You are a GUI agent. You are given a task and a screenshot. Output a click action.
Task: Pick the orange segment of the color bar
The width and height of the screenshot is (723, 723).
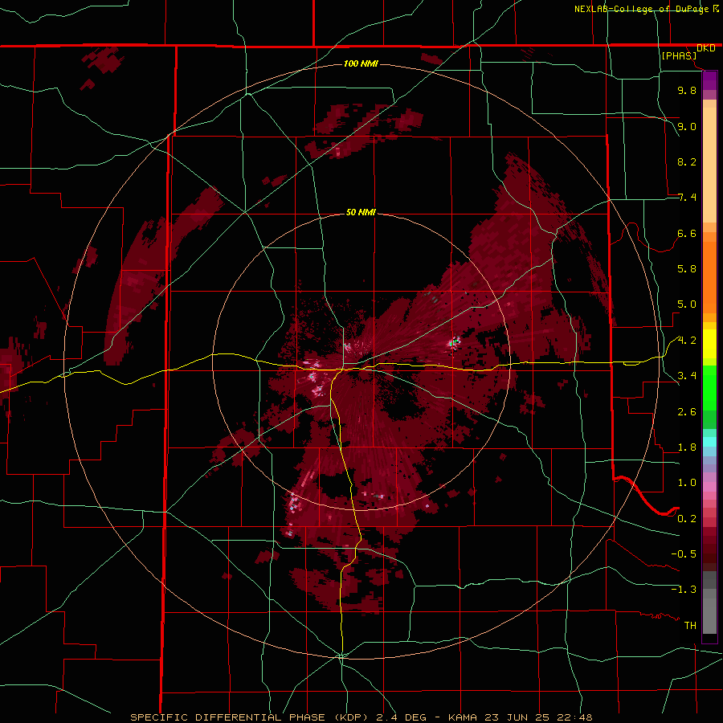[x=709, y=278]
